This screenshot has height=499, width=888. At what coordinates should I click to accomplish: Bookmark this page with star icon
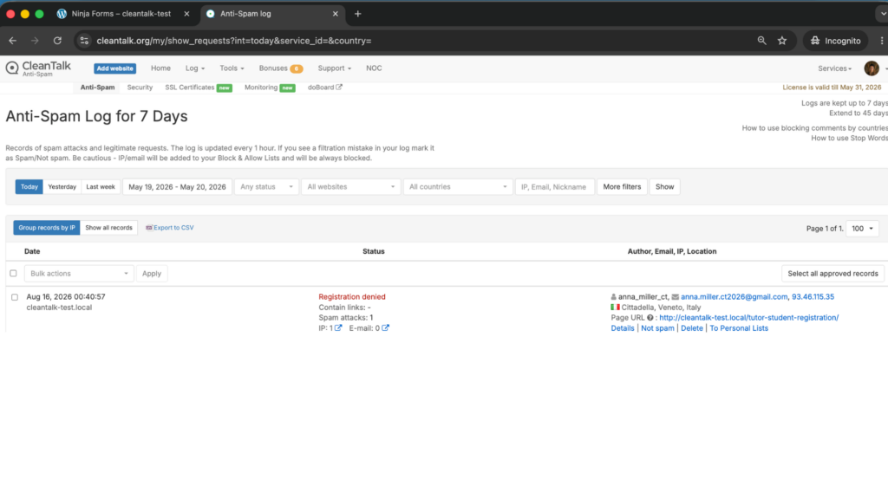pos(782,41)
